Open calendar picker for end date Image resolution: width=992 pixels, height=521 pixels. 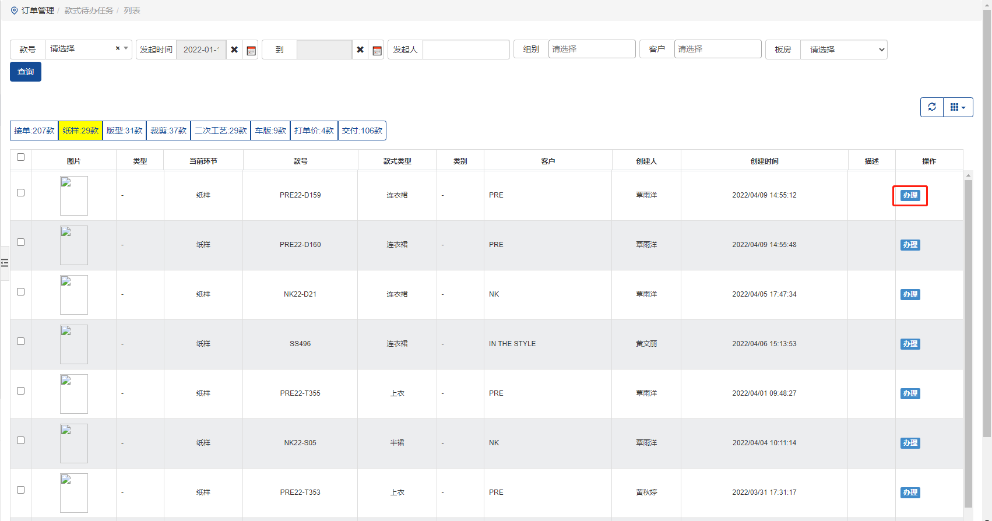(x=377, y=50)
